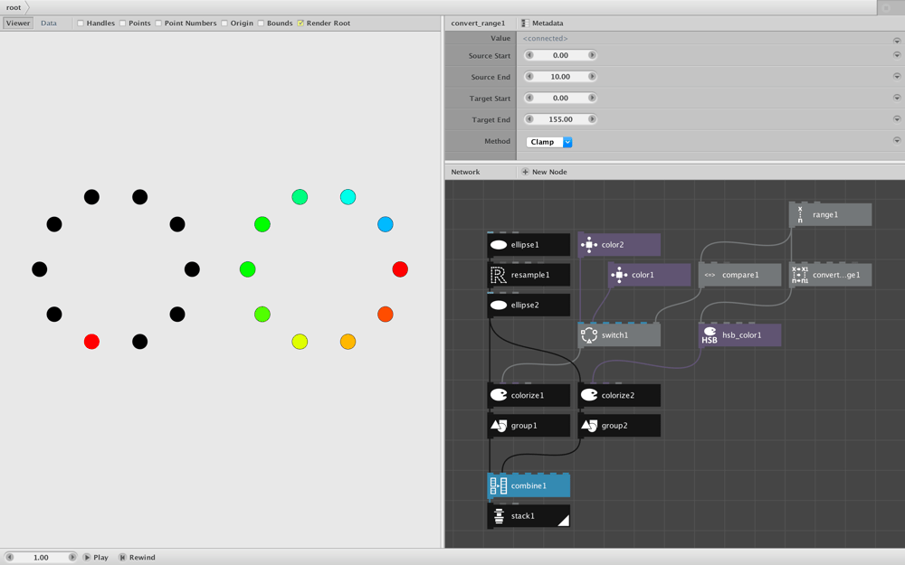The image size is (905, 565).
Task: Click the Target End 155.00 field
Action: [560, 119]
